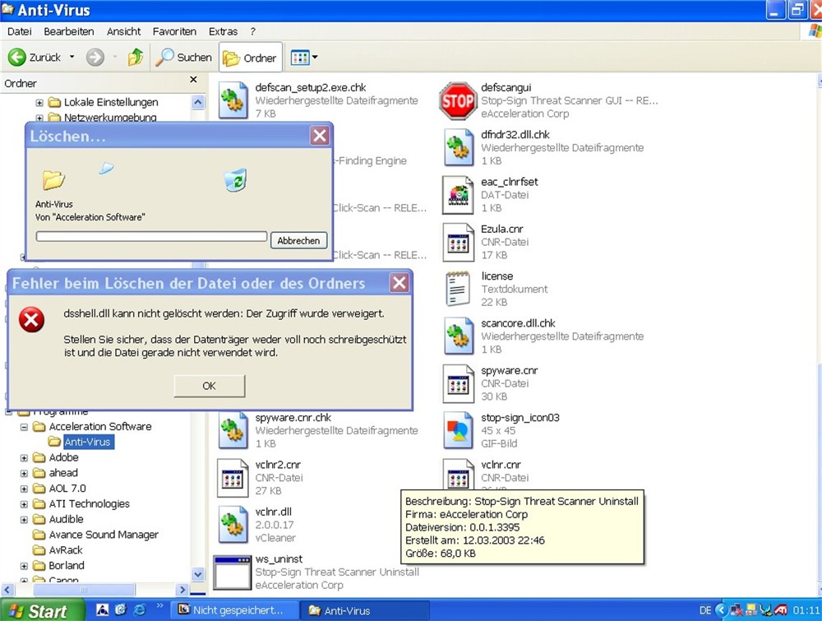Image resolution: width=822 pixels, height=621 pixels.
Task: Expand the Lokale Einstellungen tree node
Action: pyautogui.click(x=39, y=102)
